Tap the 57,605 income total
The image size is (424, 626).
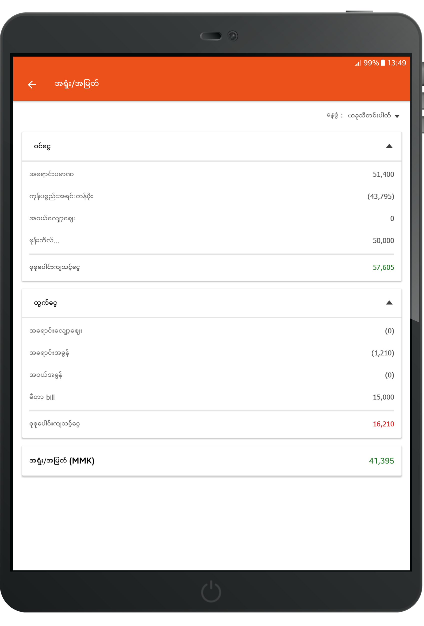click(x=383, y=267)
